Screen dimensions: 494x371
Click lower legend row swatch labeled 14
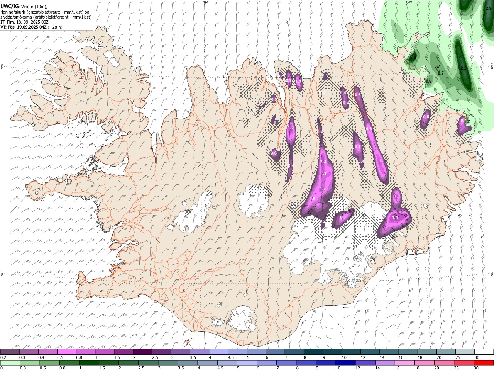[385, 362]
